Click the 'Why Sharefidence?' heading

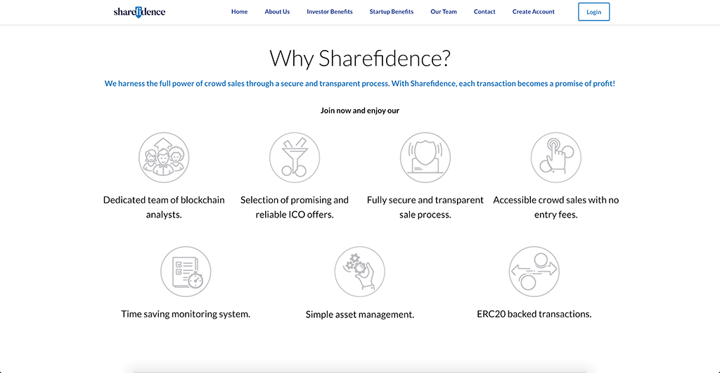tap(360, 58)
